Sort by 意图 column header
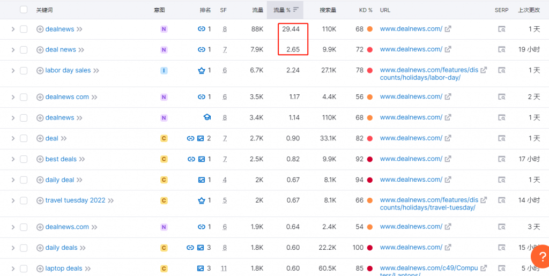This screenshot has width=549, height=276. pyautogui.click(x=159, y=10)
